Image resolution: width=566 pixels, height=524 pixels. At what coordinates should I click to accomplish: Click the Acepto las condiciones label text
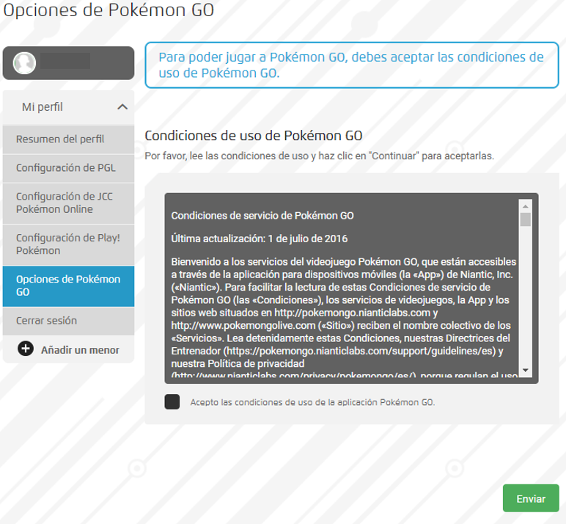[x=312, y=402]
